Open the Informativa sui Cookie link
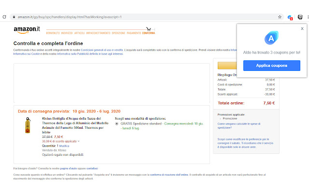The image size is (309, 193). coord(27,54)
